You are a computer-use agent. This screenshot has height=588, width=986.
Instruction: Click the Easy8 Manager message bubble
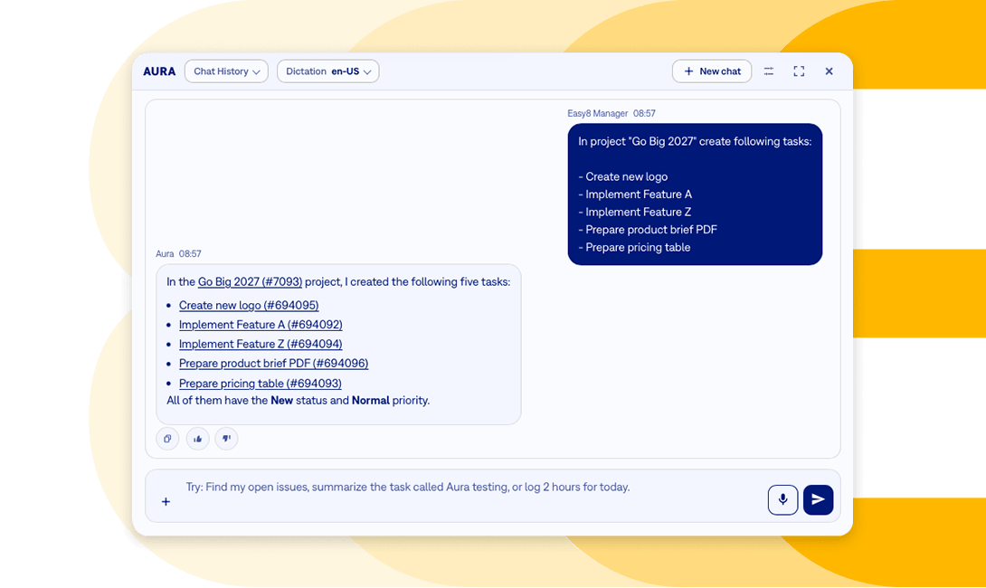point(695,194)
